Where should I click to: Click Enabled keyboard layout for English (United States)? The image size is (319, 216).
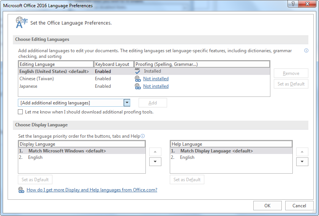tap(103, 71)
